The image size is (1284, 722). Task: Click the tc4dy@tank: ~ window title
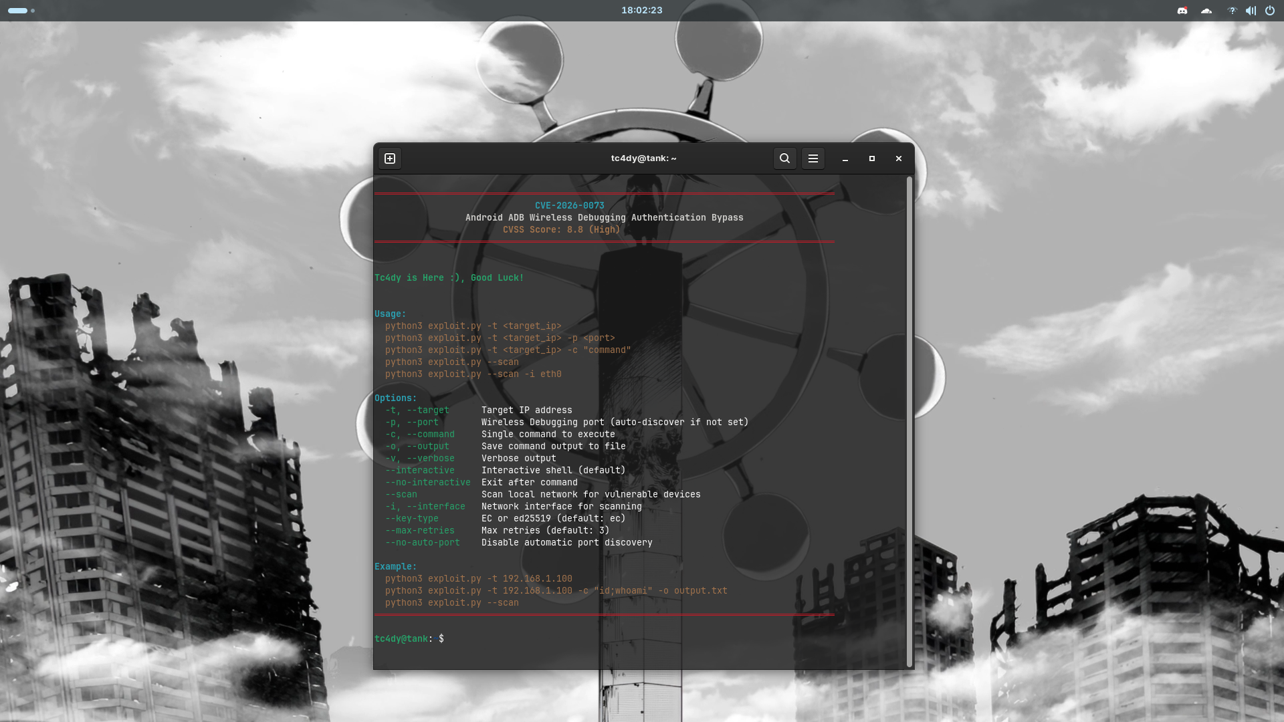643,158
